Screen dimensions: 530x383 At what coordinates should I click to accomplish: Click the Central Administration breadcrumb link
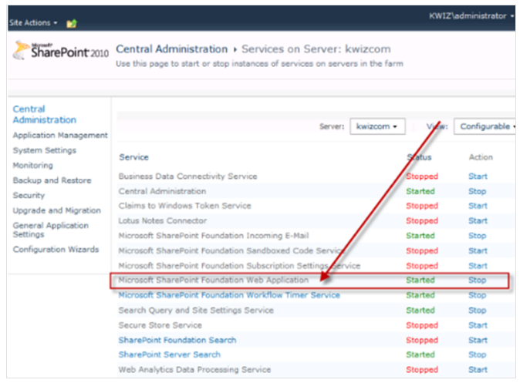pos(172,49)
